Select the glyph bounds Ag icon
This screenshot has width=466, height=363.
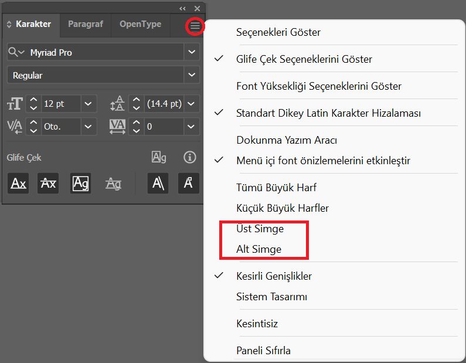click(x=80, y=183)
